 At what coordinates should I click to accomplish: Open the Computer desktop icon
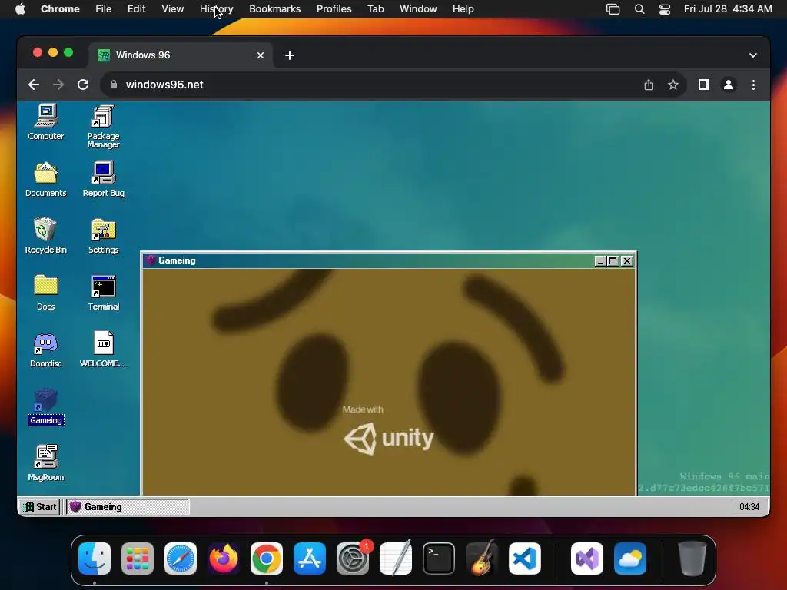(45, 122)
